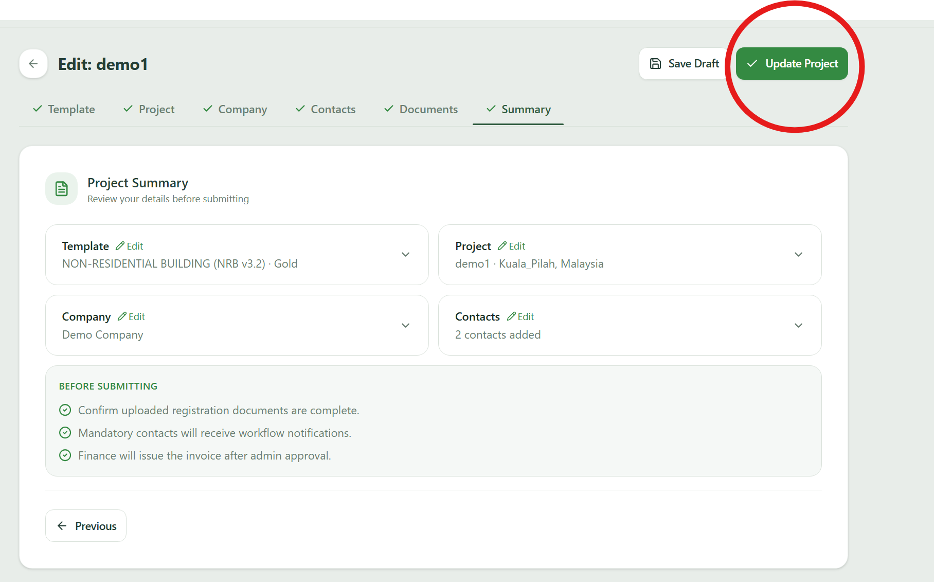Select the Summary step tab
Image resolution: width=934 pixels, height=582 pixels.
(518, 109)
